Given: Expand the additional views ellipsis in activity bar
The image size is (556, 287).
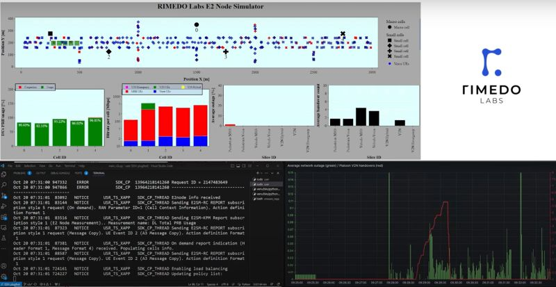Looking at the screenshot, I should pyautogui.click(x=3, y=248).
